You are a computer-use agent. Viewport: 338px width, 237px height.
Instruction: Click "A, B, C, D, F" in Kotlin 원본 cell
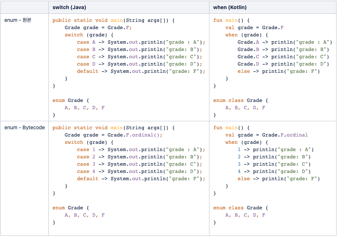[x=245, y=108]
